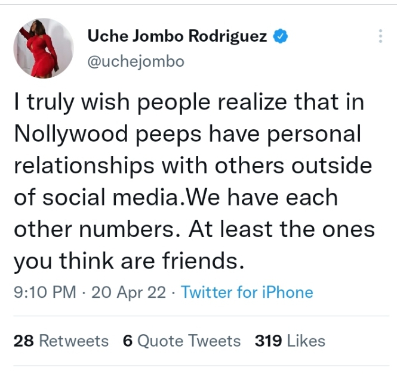
Task: View the 319 Likes list
Action: (x=290, y=341)
